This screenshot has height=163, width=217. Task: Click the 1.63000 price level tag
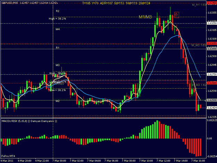point(212,49)
